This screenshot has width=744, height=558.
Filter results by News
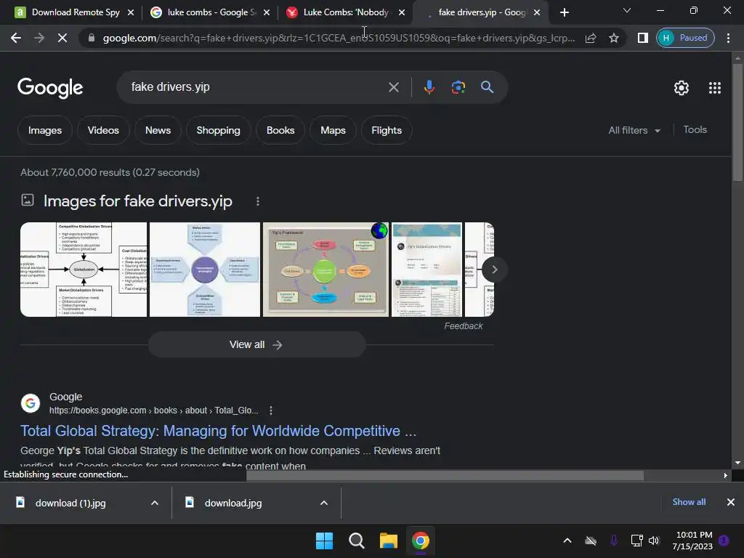(158, 130)
